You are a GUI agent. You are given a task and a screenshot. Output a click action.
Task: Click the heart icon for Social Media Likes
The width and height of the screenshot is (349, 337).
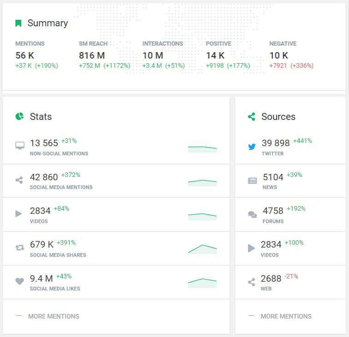click(x=19, y=281)
